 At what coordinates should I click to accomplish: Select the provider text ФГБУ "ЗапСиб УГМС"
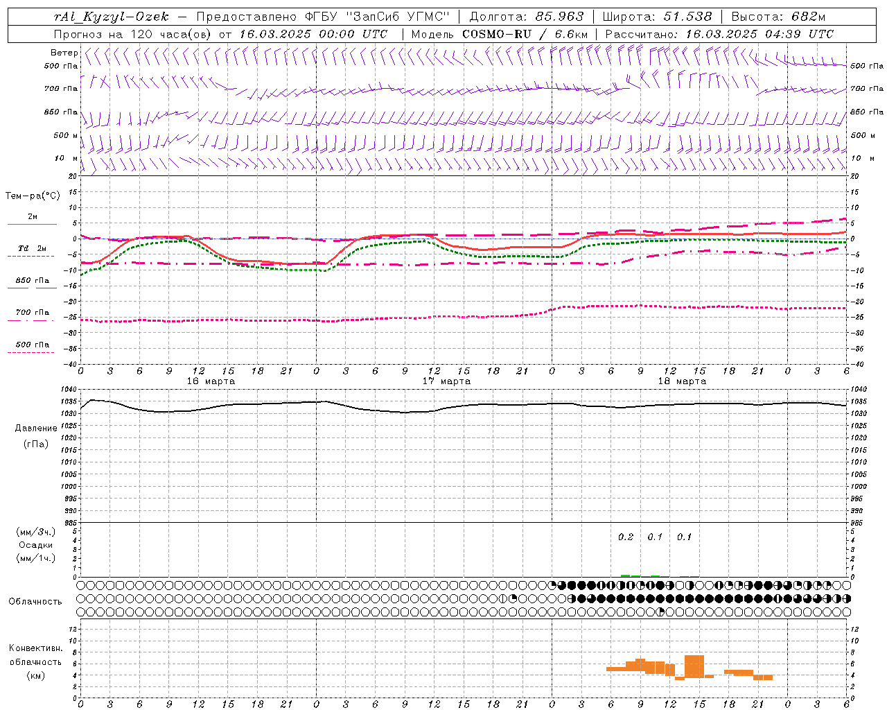378,17
